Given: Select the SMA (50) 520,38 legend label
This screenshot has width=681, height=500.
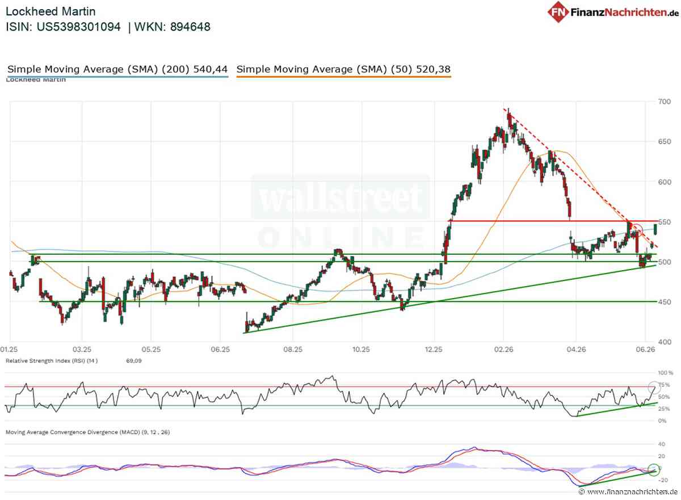Looking at the screenshot, I should [344, 70].
